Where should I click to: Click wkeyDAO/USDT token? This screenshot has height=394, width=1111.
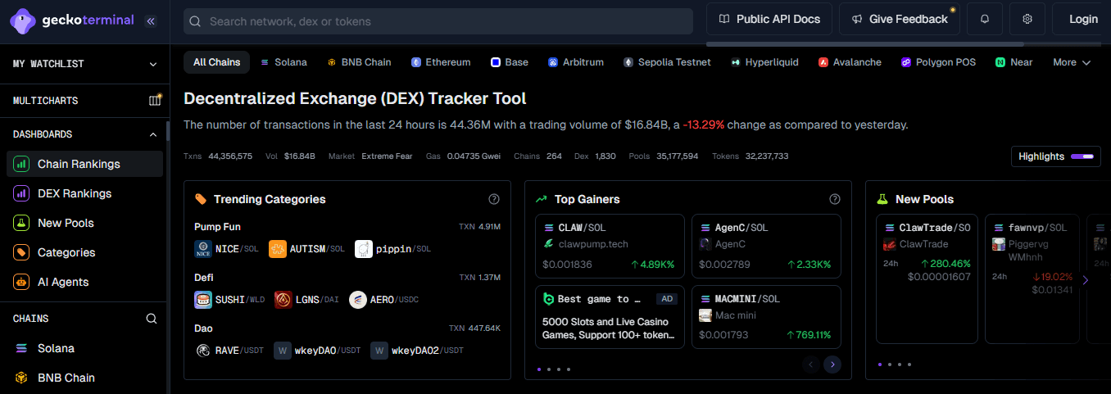click(x=317, y=351)
